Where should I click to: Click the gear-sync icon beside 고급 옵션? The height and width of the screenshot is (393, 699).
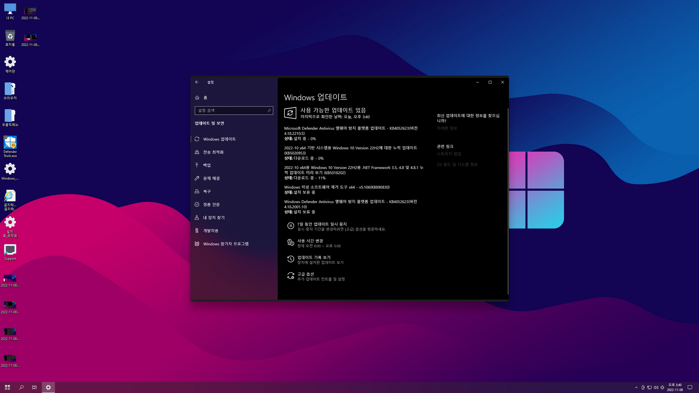[x=291, y=276]
